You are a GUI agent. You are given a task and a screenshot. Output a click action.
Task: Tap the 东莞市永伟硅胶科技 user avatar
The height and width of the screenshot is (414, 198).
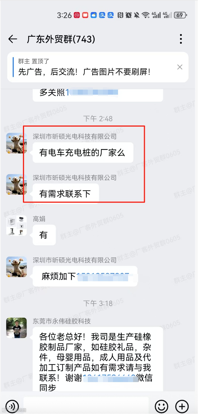[16, 328]
